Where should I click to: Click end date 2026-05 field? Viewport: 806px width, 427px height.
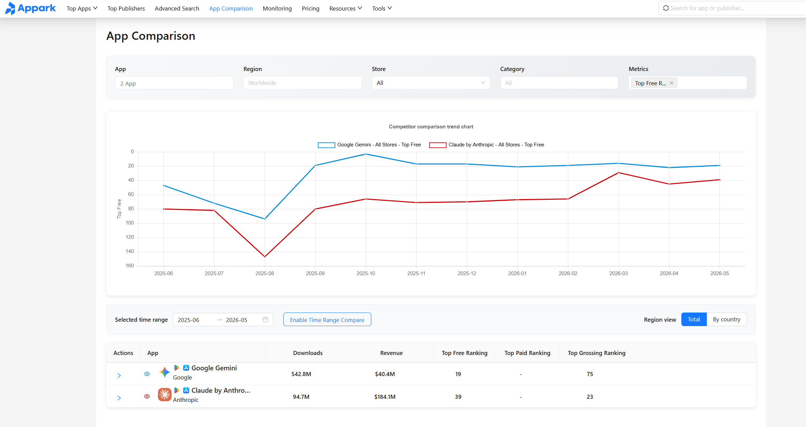coord(237,320)
